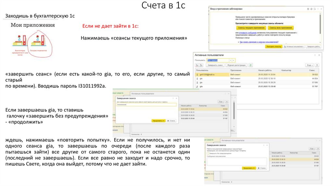Tick Завершить без предупреждения checkbox
Image resolution: width=333 pixels, height=186 pixels.
coord(208,153)
